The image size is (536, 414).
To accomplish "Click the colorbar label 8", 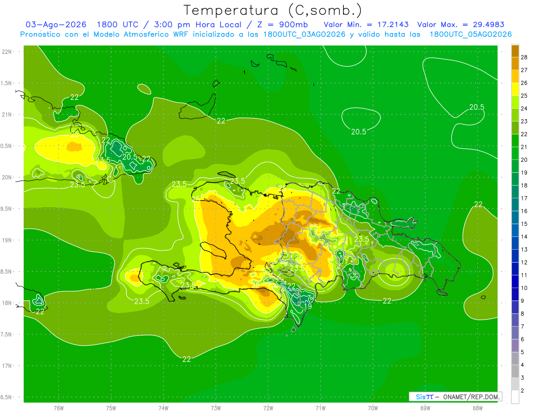I will click(x=523, y=314).
